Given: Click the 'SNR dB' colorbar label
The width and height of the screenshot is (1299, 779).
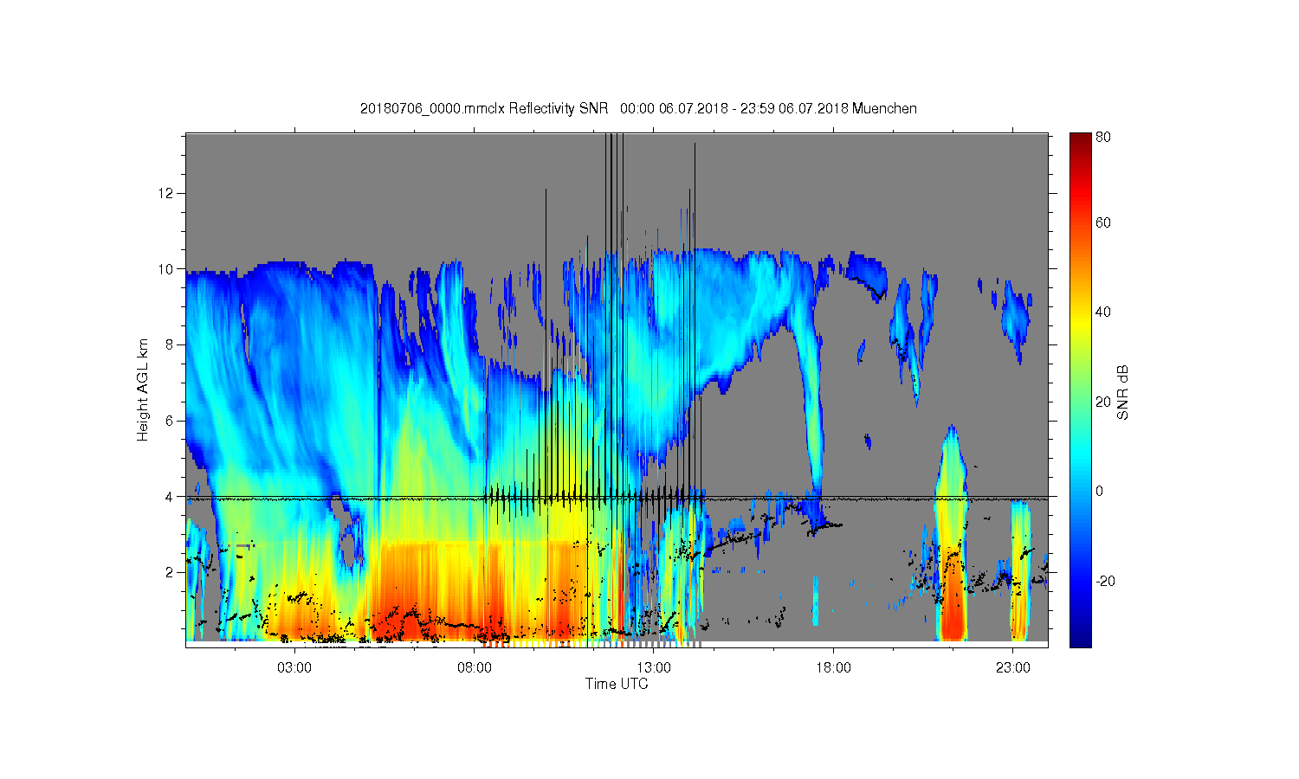Looking at the screenshot, I should tap(1123, 392).
